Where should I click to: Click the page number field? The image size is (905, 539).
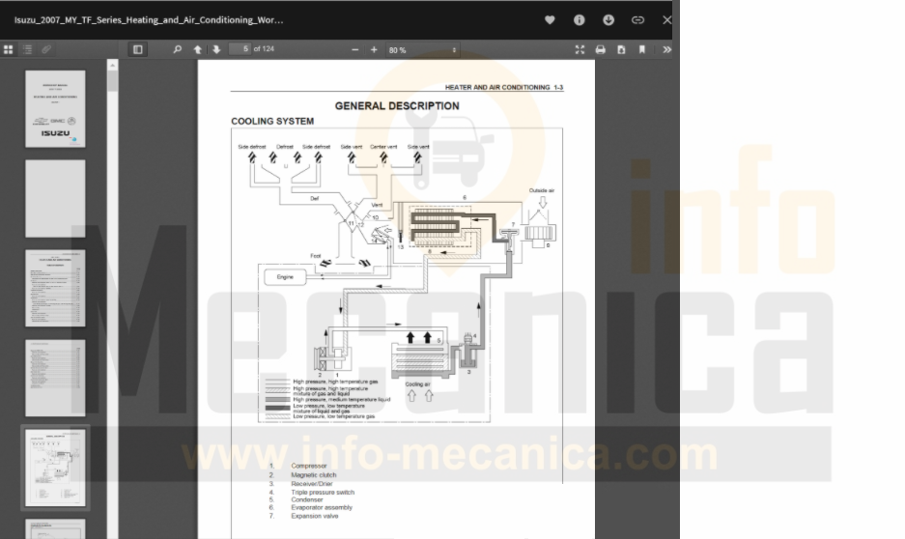[x=240, y=49]
